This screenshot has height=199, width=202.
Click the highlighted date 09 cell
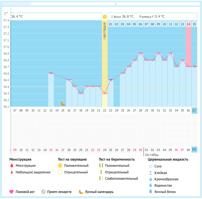pos(194,150)
